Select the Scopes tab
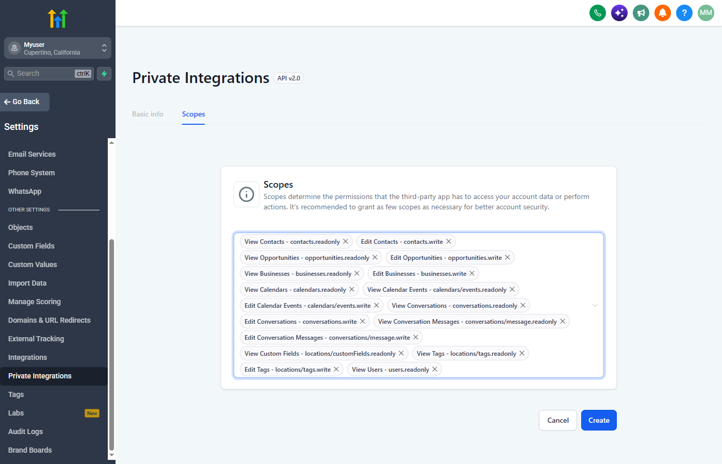This screenshot has width=722, height=464. point(193,114)
